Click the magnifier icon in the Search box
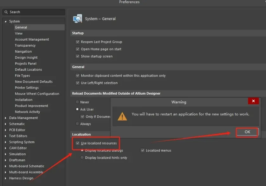The height and width of the screenshot is (186, 266). [x=6, y=12]
